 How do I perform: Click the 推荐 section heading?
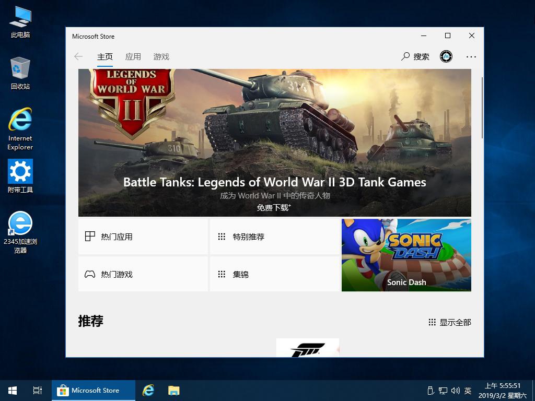90,321
